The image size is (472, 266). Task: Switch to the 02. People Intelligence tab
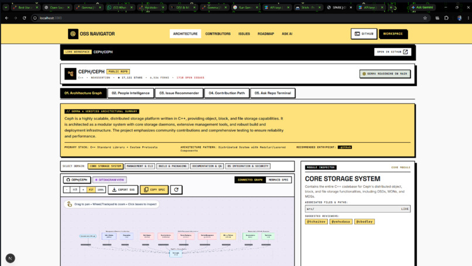pyautogui.click(x=131, y=93)
